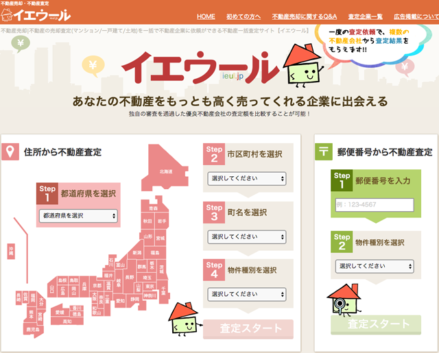This screenshot has width=439, height=353.
Task: Select 沖縄 on the map
Action: tap(11, 251)
